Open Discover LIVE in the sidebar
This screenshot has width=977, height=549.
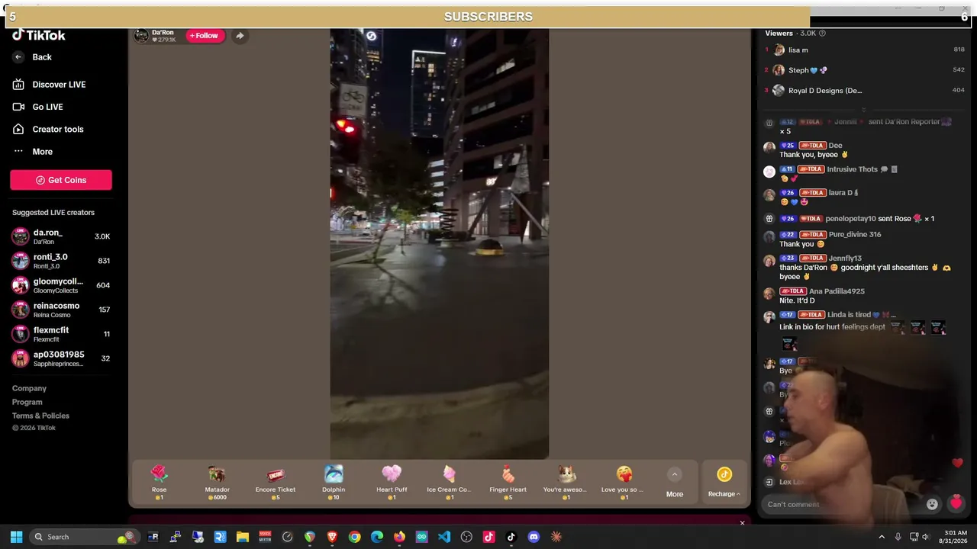click(49, 85)
